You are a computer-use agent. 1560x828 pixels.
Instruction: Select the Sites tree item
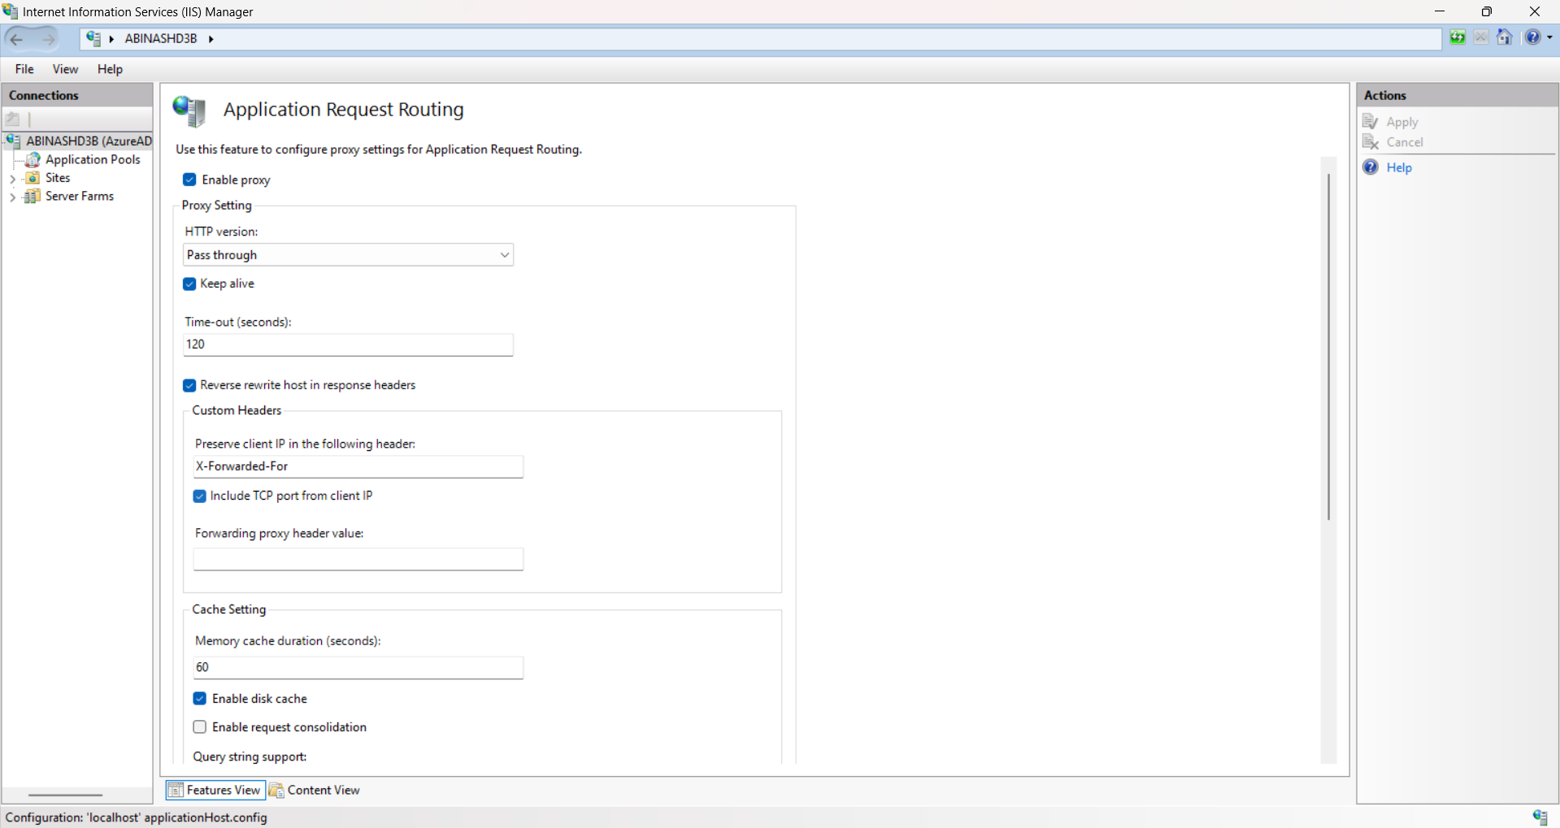[x=58, y=177]
